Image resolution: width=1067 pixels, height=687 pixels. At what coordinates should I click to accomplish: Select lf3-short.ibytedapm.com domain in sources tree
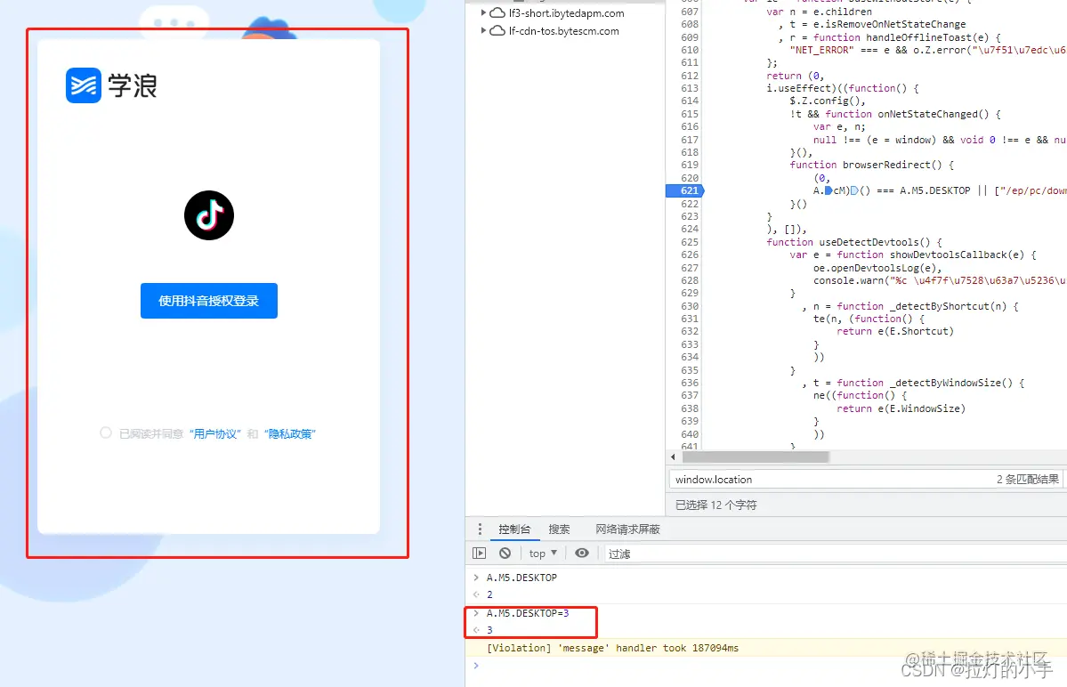(x=566, y=13)
